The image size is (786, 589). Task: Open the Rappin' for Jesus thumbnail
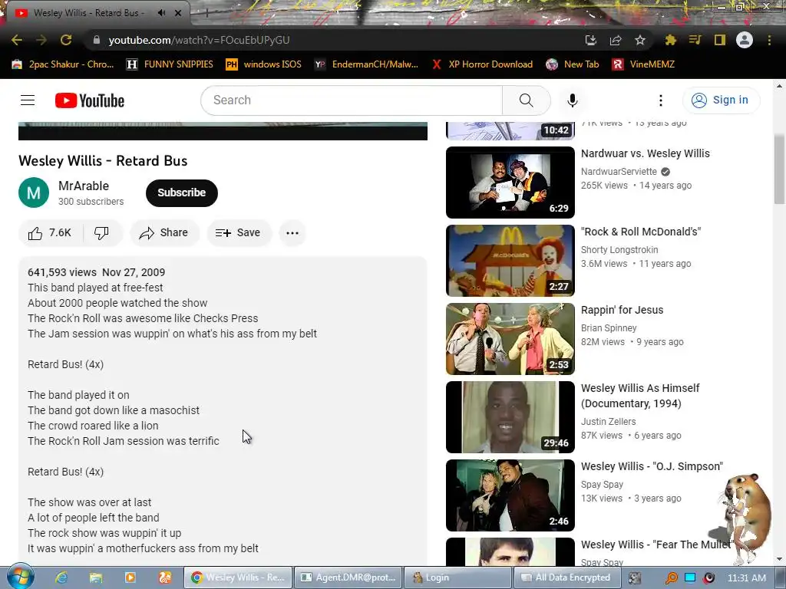[x=510, y=338]
